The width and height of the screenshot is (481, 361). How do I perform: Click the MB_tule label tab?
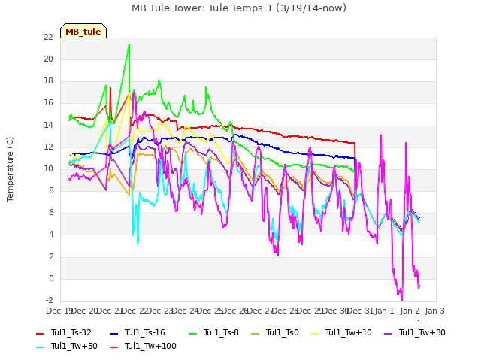[x=83, y=31]
